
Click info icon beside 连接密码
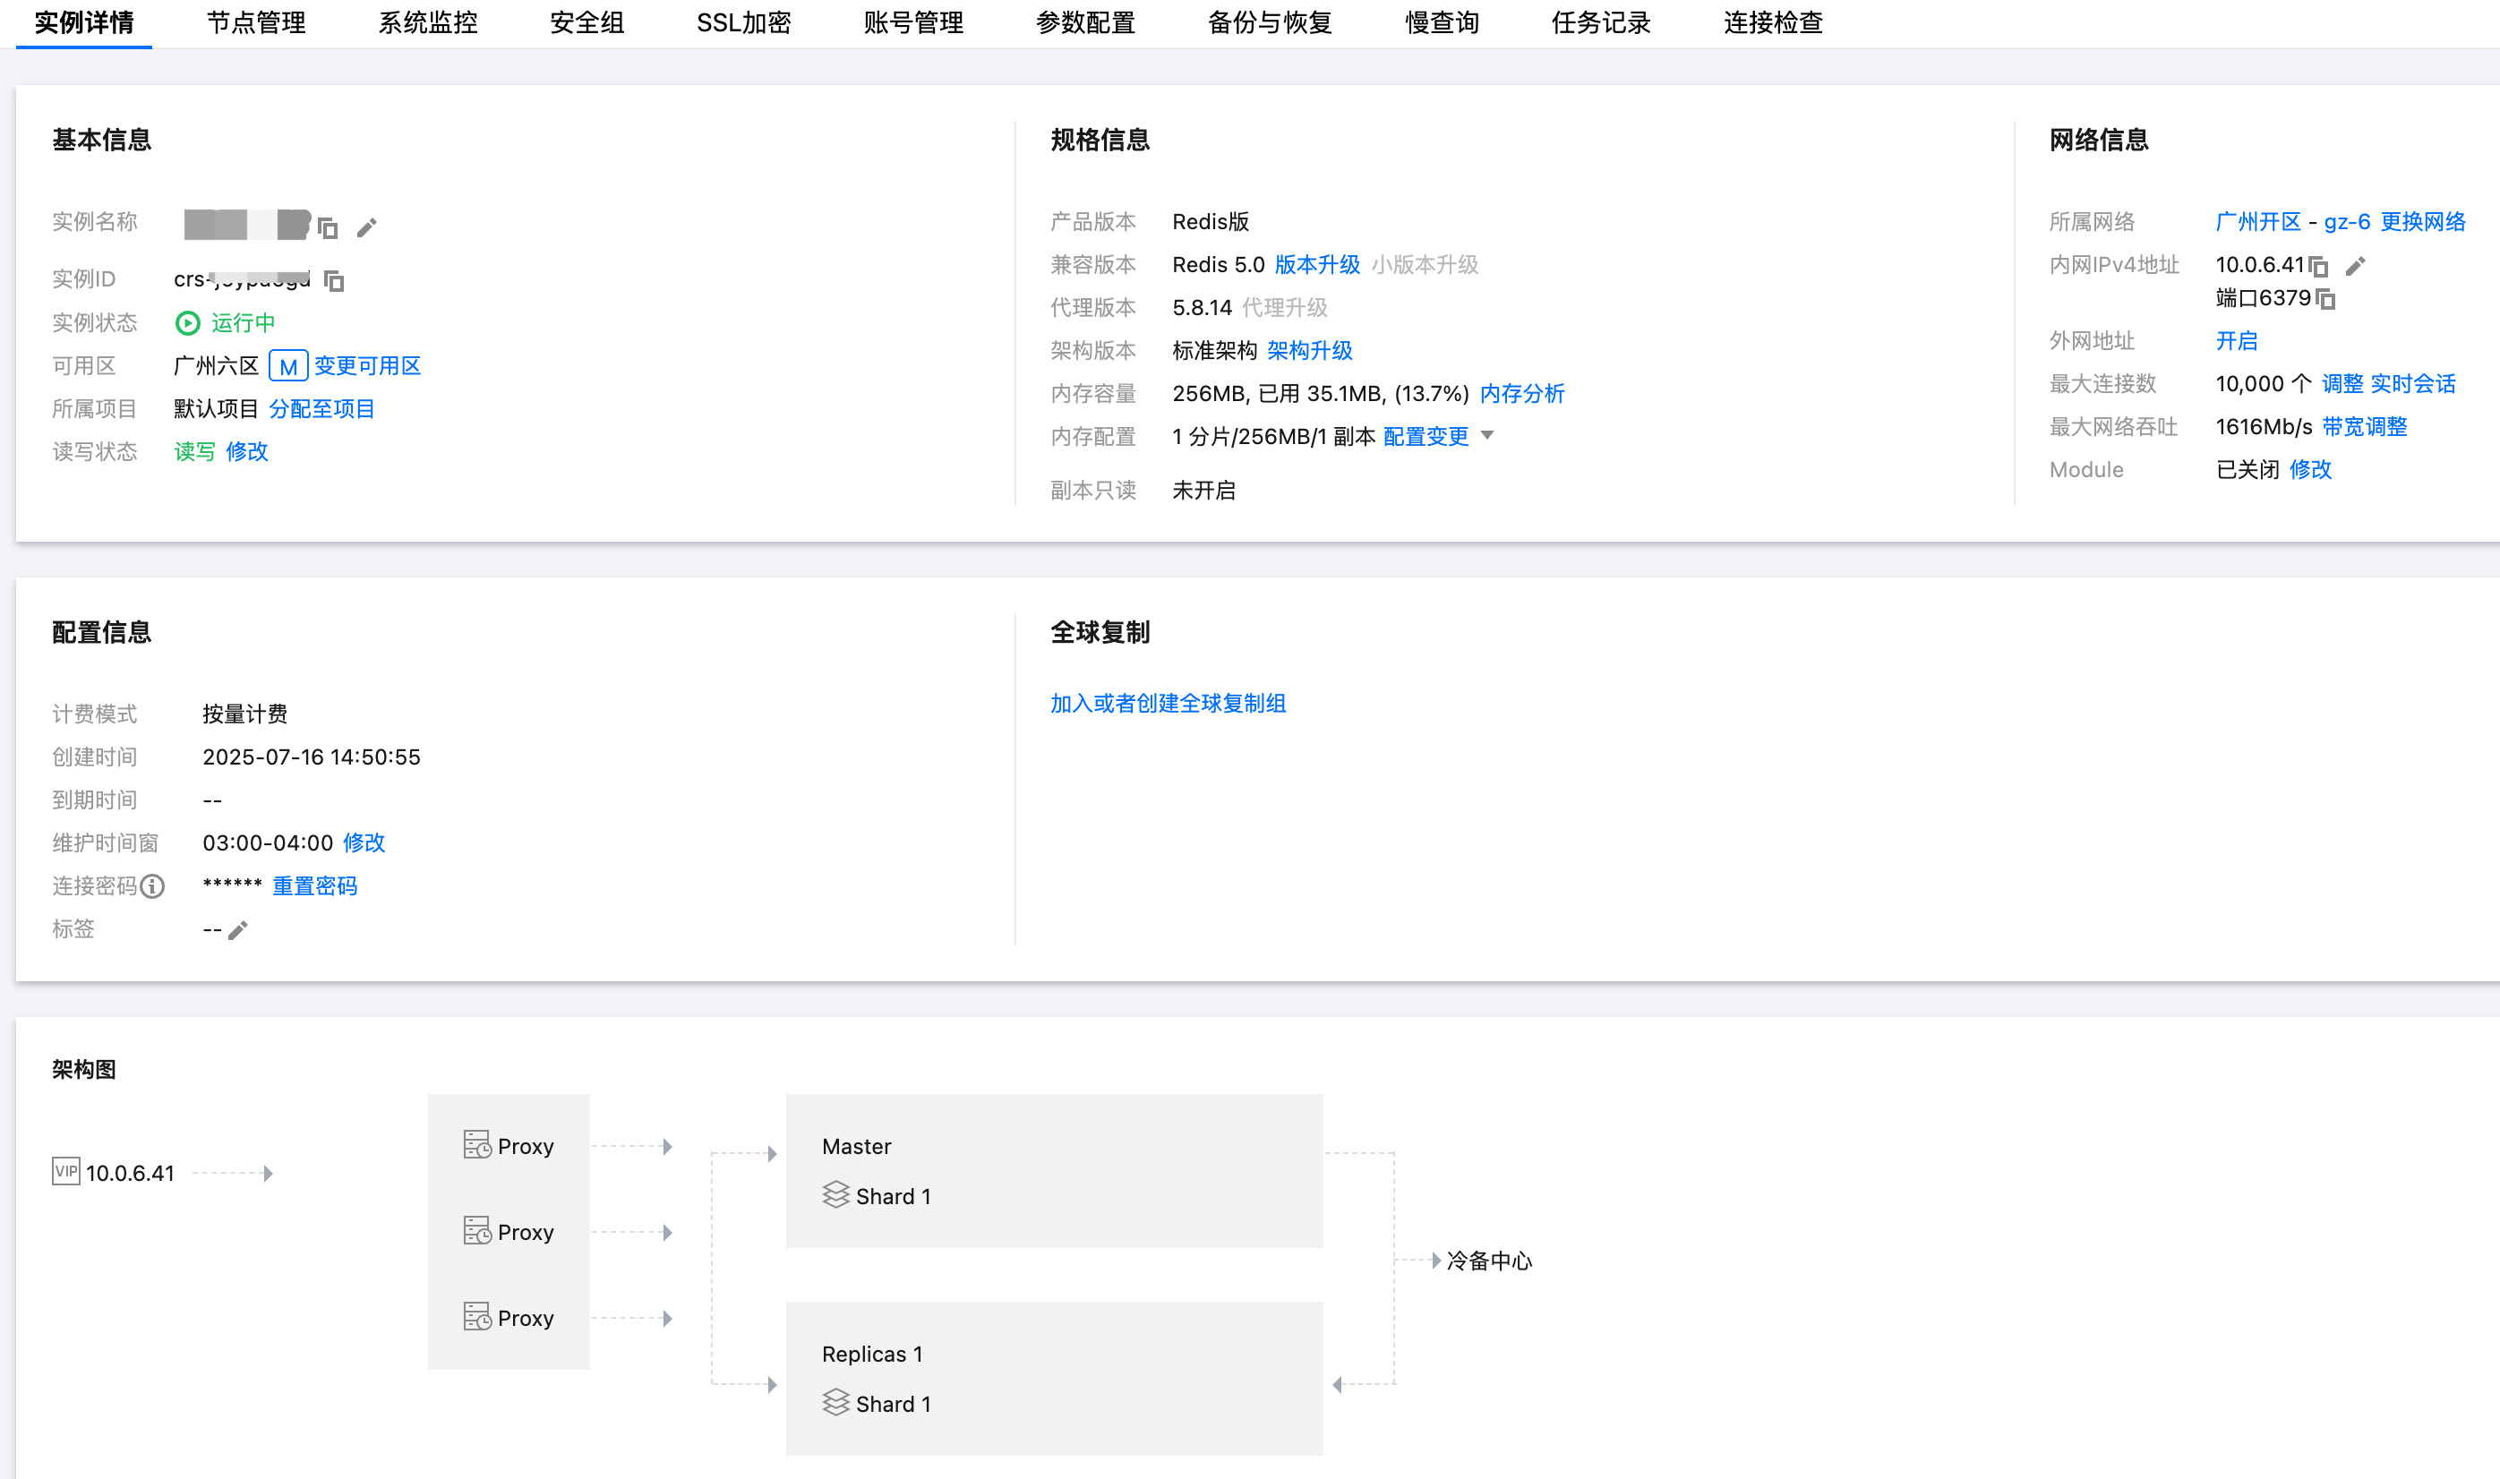point(152,886)
